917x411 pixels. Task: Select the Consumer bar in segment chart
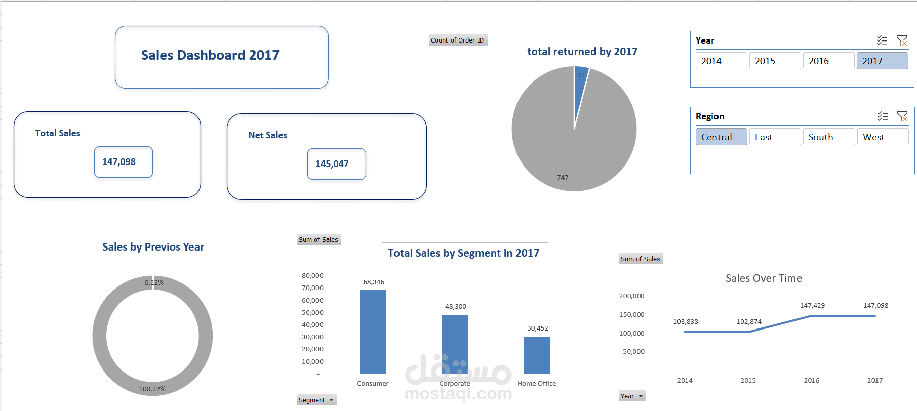coord(373,332)
